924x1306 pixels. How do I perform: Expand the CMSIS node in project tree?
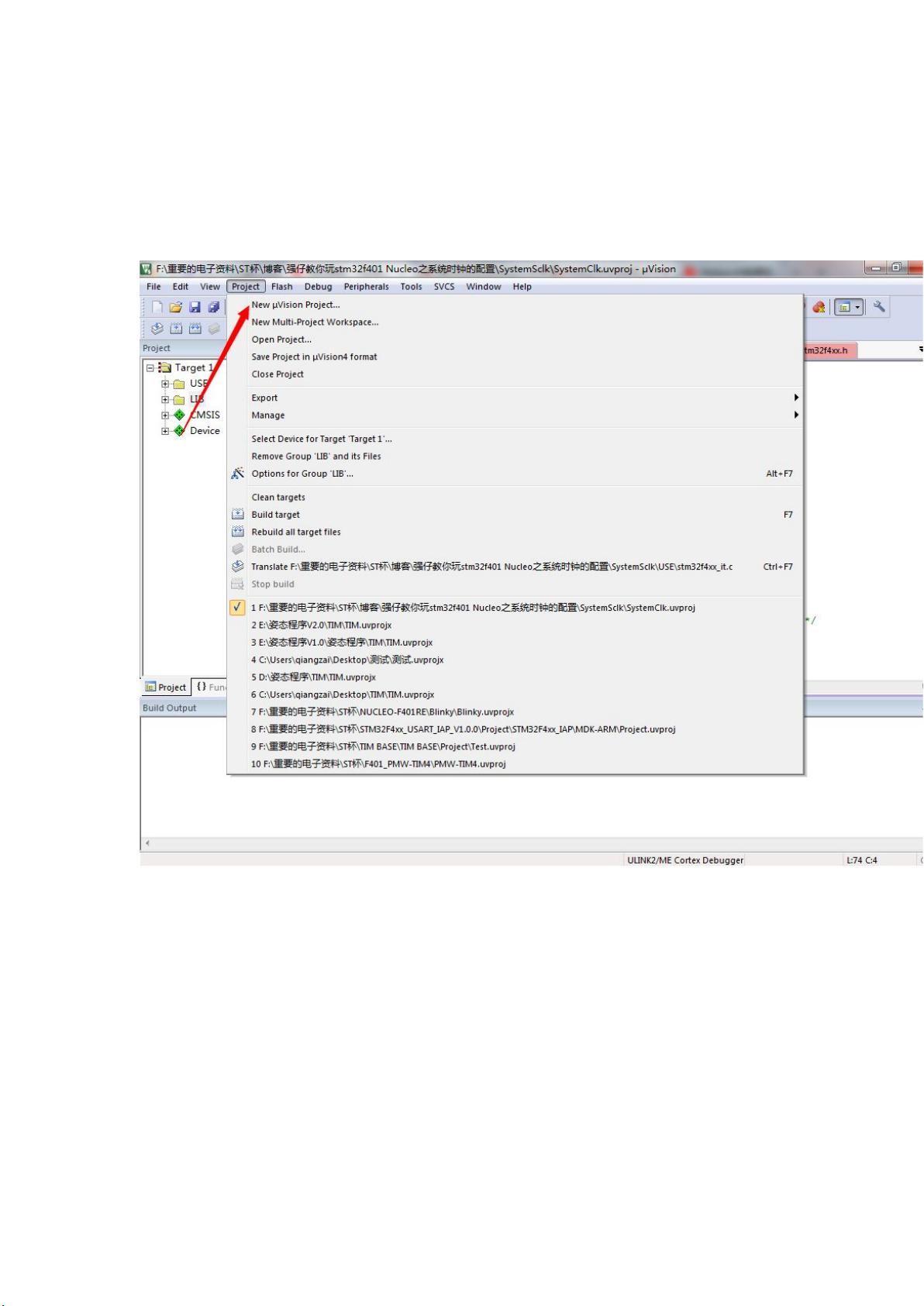pyautogui.click(x=165, y=415)
